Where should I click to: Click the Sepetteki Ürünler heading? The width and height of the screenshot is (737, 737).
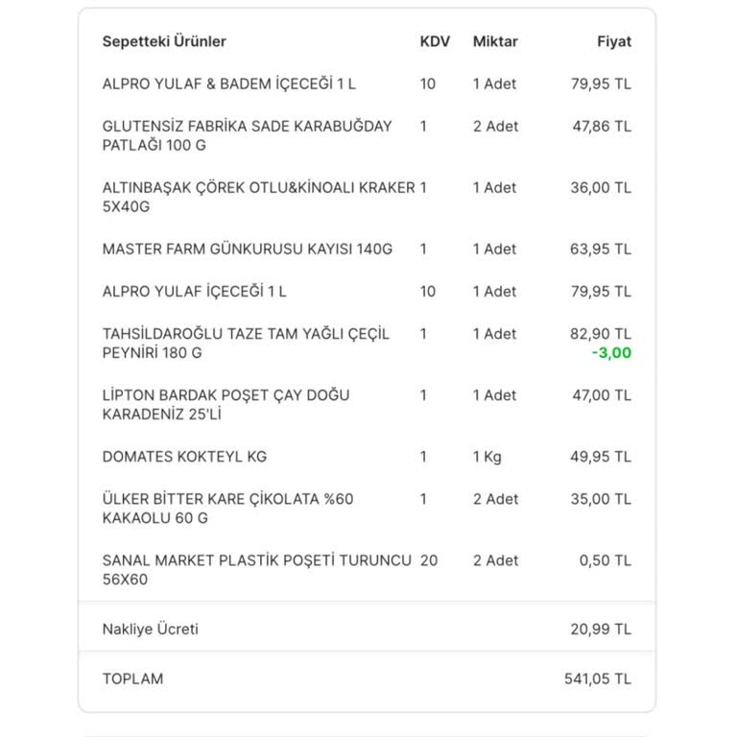(164, 42)
